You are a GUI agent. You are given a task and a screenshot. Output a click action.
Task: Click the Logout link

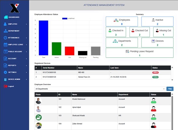click(x=11, y=86)
